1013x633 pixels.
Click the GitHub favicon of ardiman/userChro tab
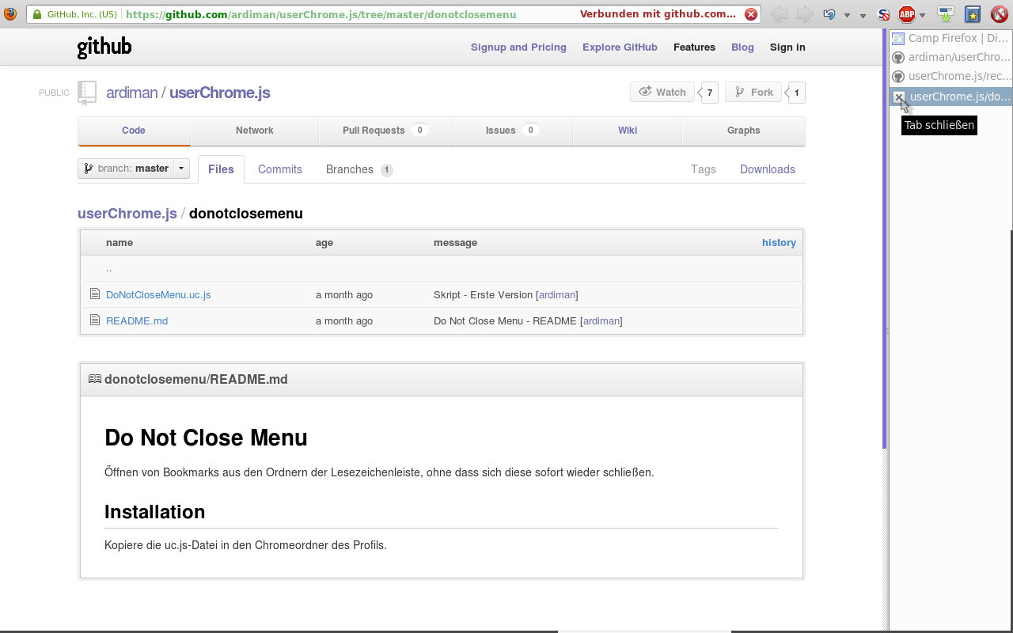point(898,57)
